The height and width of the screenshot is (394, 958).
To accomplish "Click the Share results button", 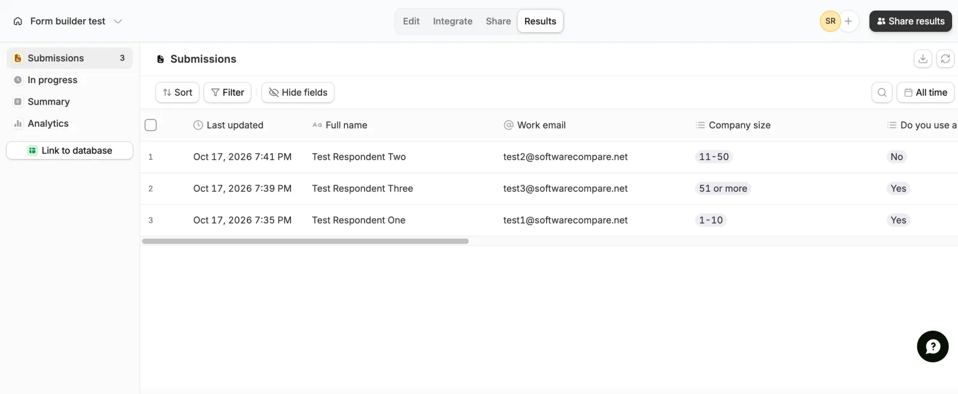I will (911, 21).
